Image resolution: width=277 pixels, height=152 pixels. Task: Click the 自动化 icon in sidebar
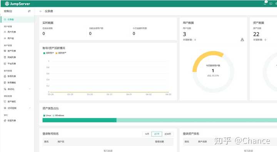5,89
